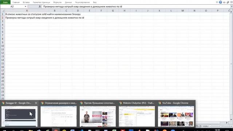Image resolution: width=233 pixels, height=131 pixels.
Task: Restore the workbook window in ribbon corner
Action: tap(228, 2)
